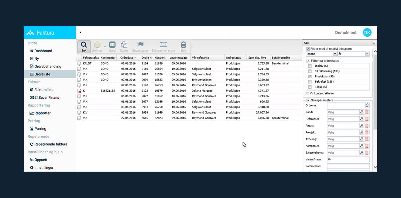Click document icon of order 9154 row
The width and height of the screenshot is (401, 198).
[x=79, y=64]
